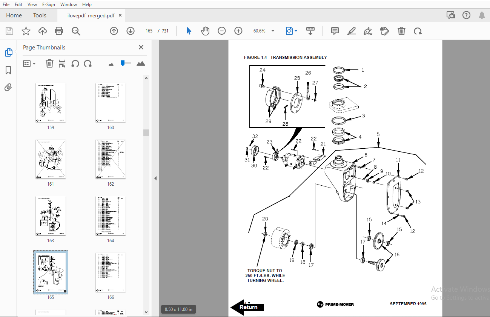Reduce thumbnail size small mountain icon

click(x=111, y=64)
